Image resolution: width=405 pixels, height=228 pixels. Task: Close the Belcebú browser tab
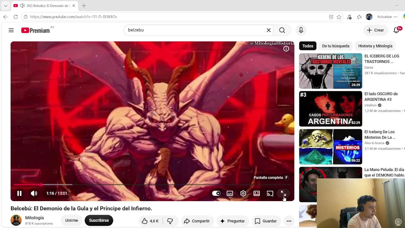tap(74, 6)
